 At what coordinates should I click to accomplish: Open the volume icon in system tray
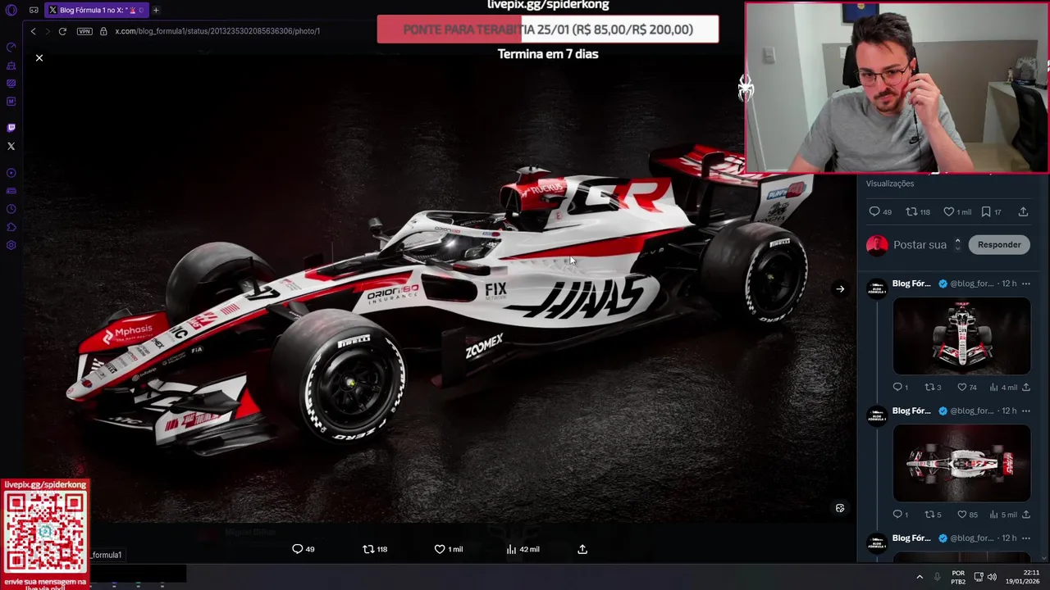point(992,577)
